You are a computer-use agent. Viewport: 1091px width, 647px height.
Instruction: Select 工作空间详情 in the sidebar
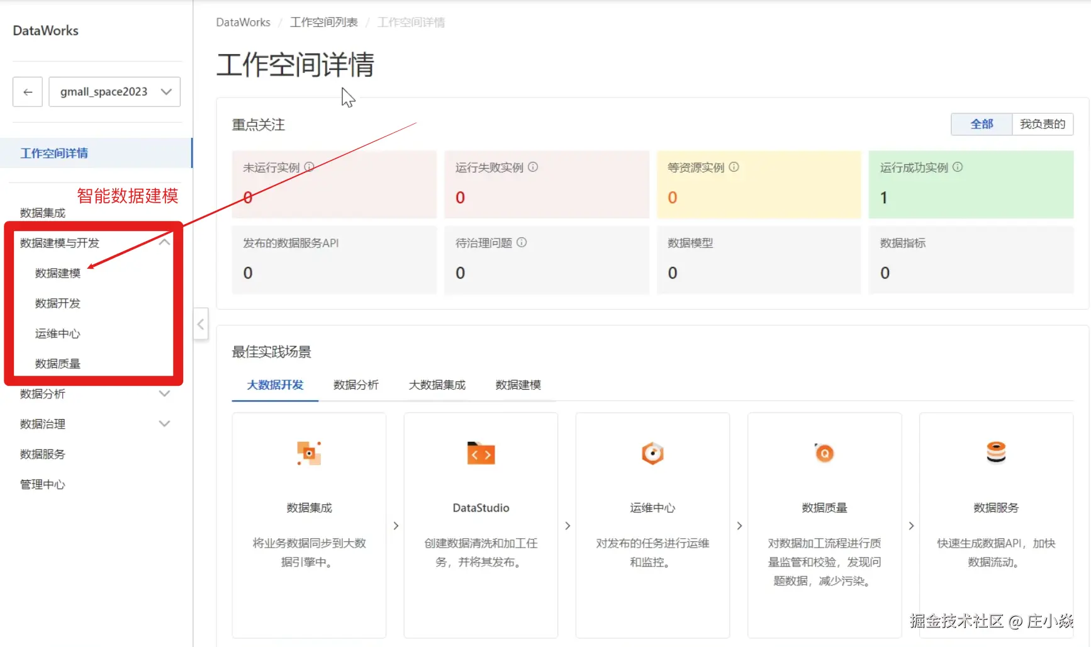coord(96,153)
